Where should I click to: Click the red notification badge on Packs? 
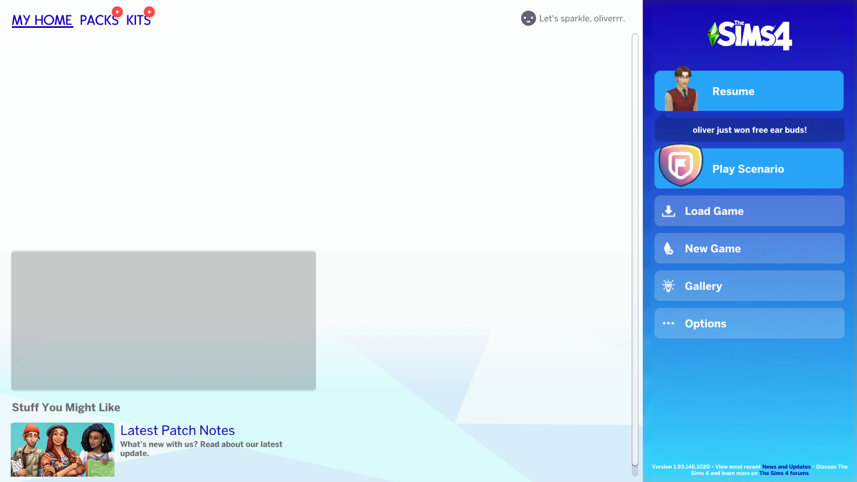[117, 12]
